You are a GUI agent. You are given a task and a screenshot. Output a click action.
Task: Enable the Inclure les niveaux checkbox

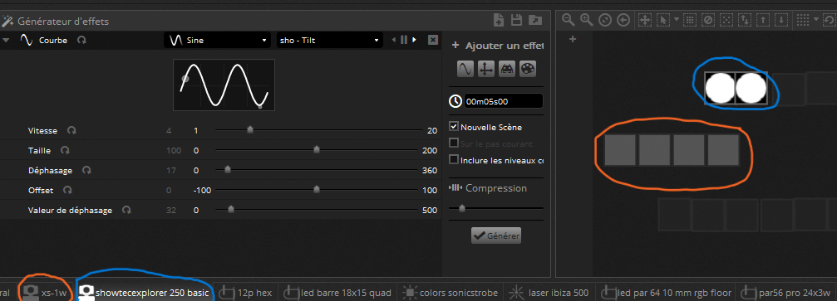click(x=454, y=159)
